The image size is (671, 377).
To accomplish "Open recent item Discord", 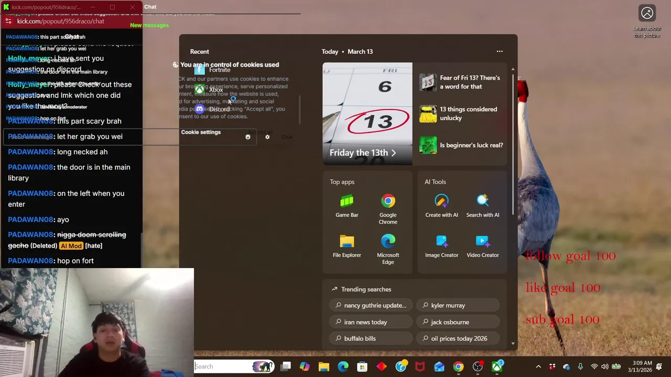I will 212,109.
